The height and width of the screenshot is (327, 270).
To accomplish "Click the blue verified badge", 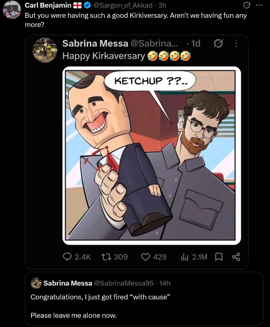I will click(x=87, y=5).
